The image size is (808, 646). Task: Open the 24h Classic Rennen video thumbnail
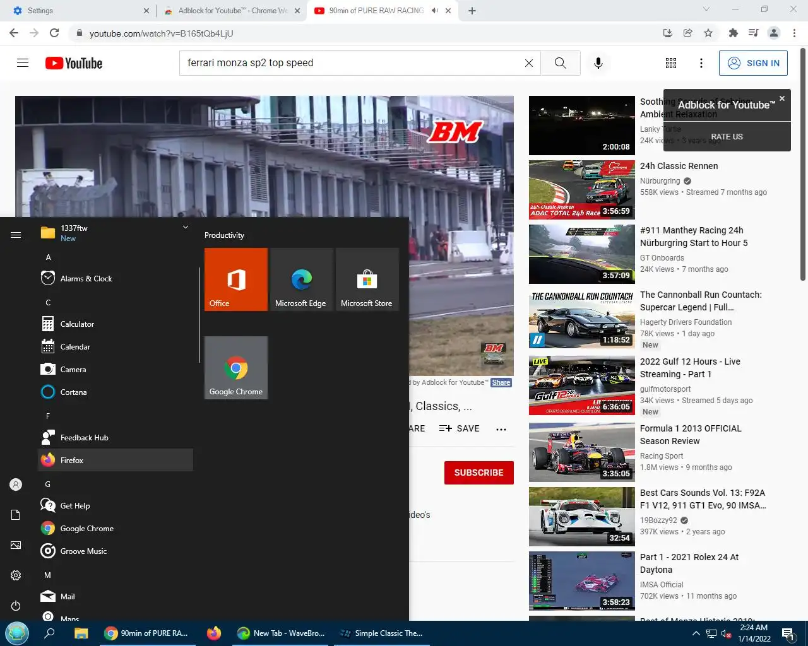(x=582, y=190)
